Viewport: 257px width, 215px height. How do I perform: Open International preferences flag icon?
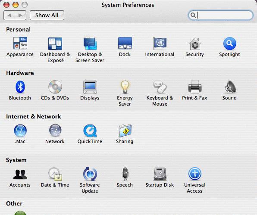(160, 43)
